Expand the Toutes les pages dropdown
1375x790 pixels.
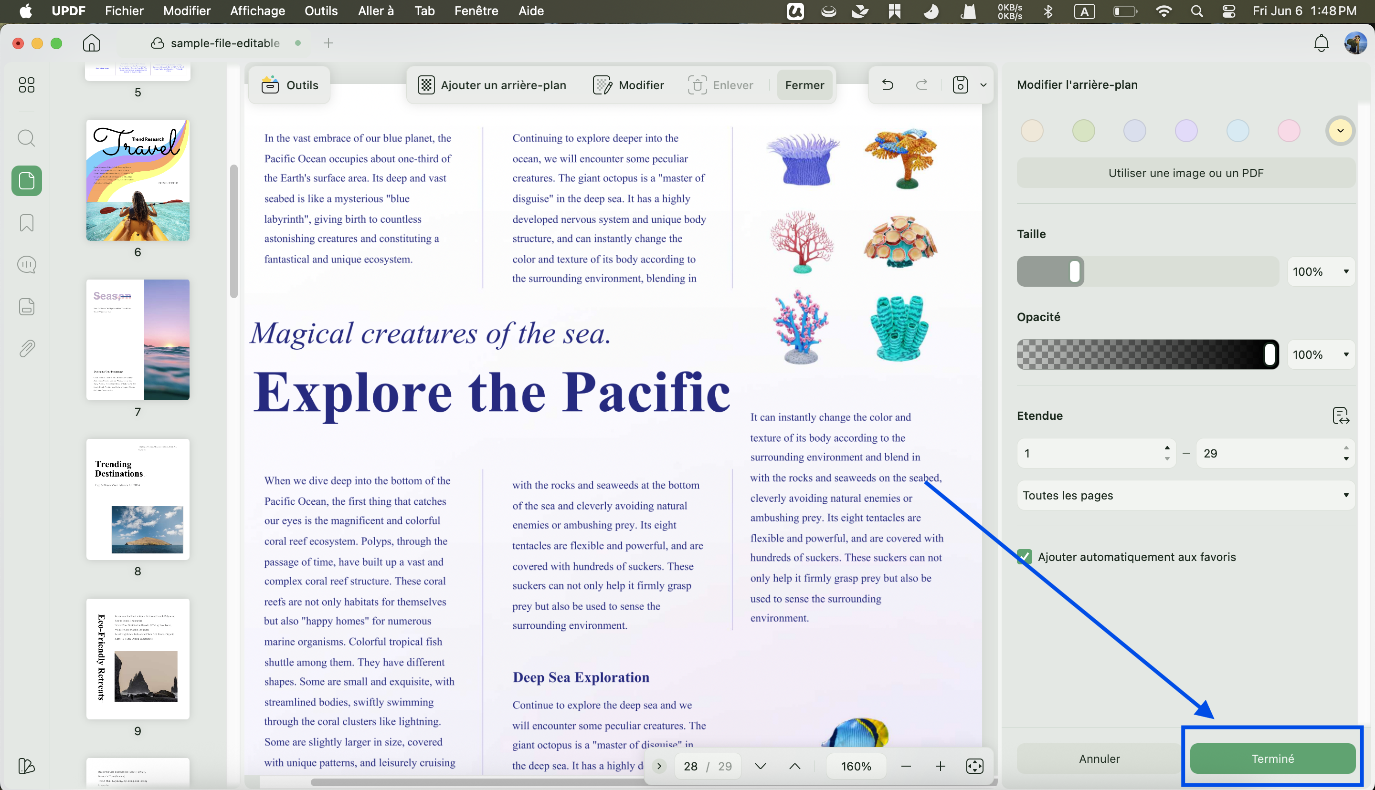[x=1185, y=495]
